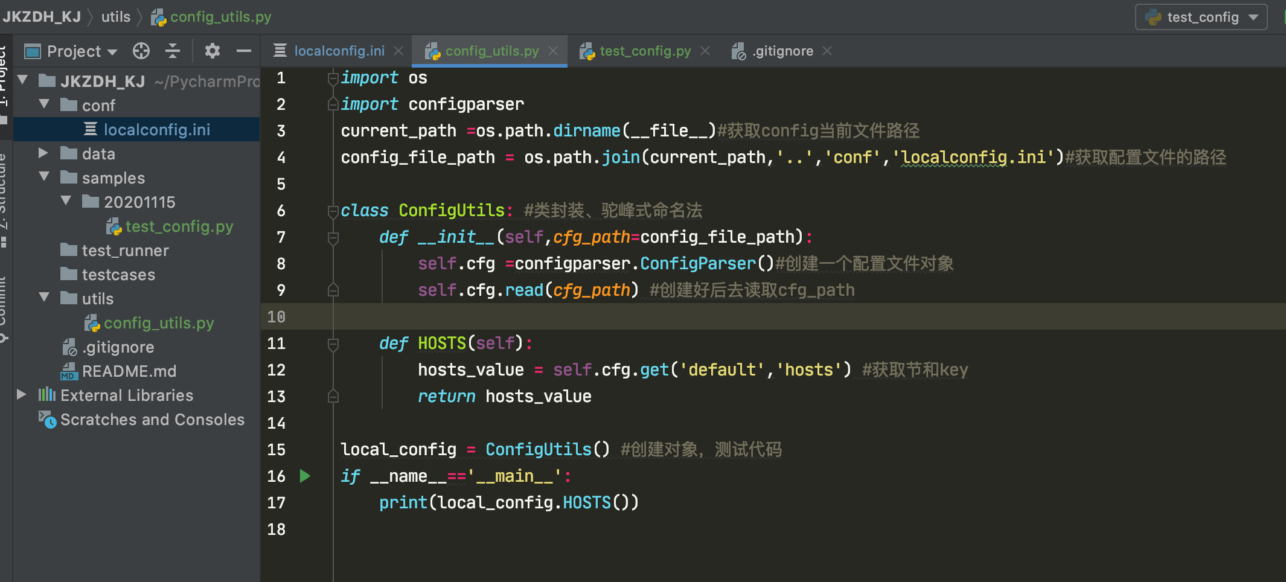Toggle the fold marker for ConfigUtils class
1286x582 pixels.
click(333, 211)
